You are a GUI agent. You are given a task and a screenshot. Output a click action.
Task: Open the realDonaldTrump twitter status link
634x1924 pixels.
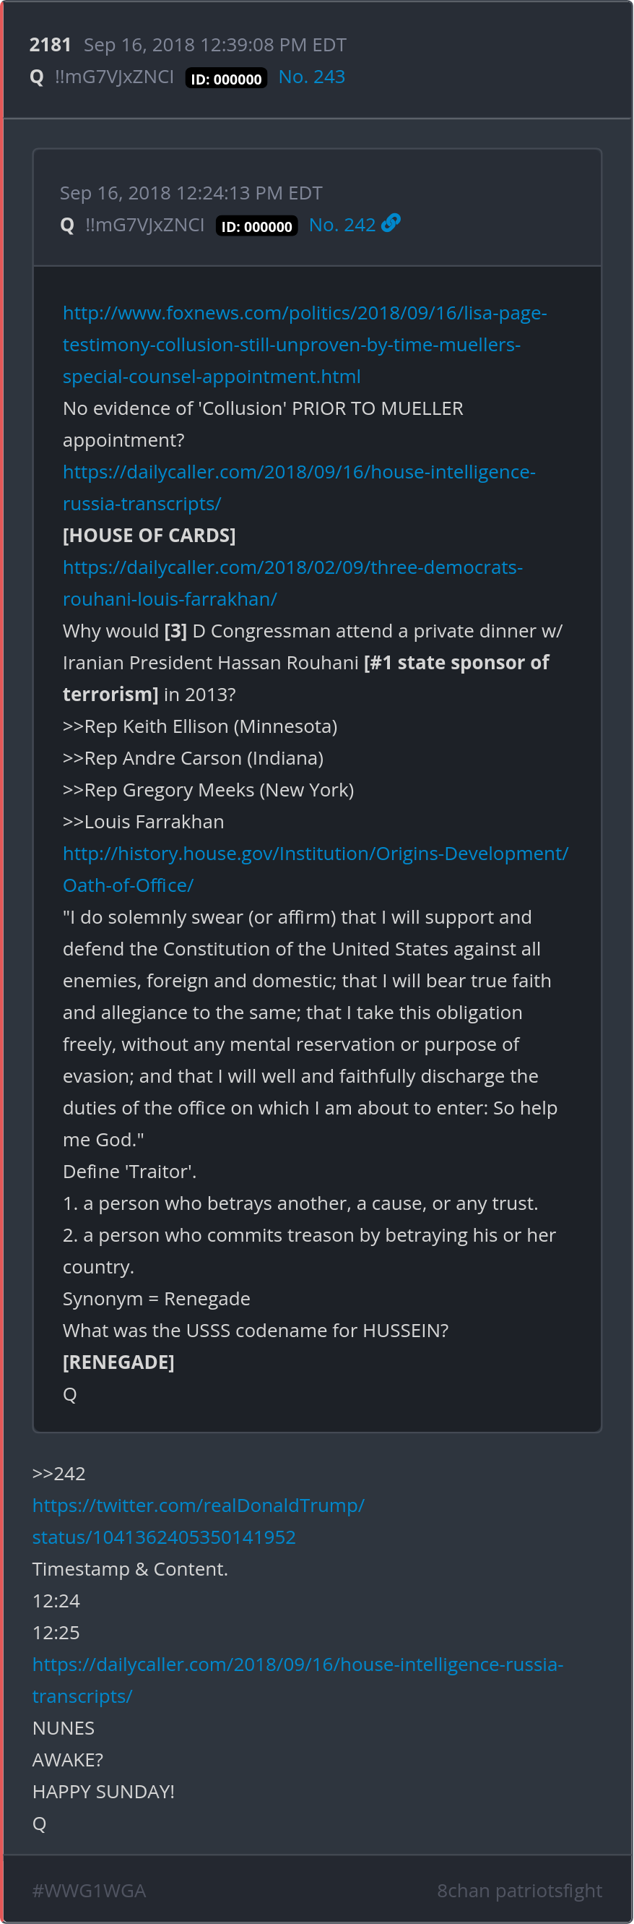(x=199, y=1521)
